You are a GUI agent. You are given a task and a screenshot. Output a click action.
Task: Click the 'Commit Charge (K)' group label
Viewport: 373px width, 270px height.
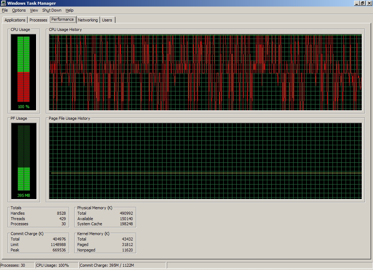[x=27, y=234]
